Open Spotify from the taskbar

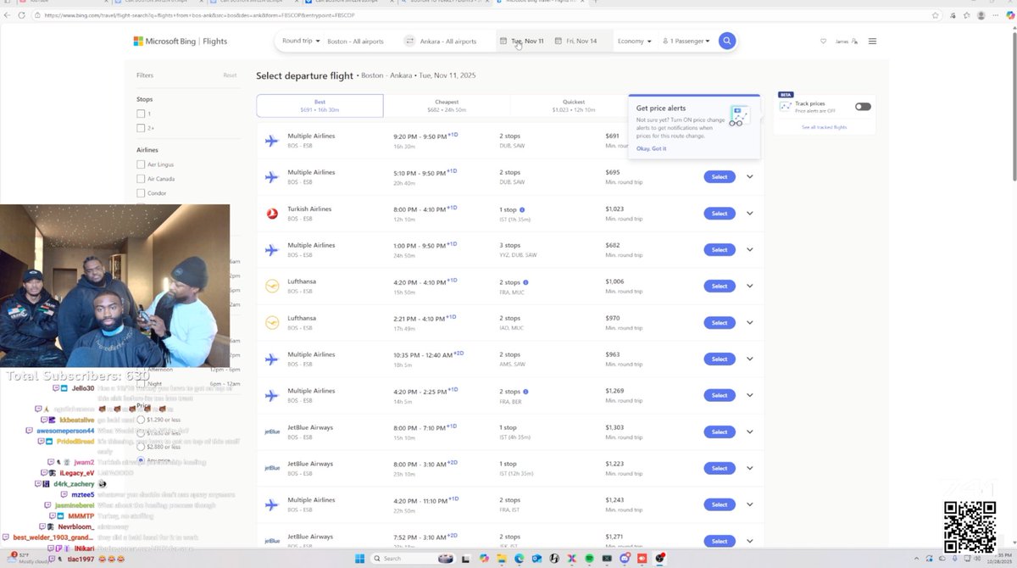(x=591, y=559)
